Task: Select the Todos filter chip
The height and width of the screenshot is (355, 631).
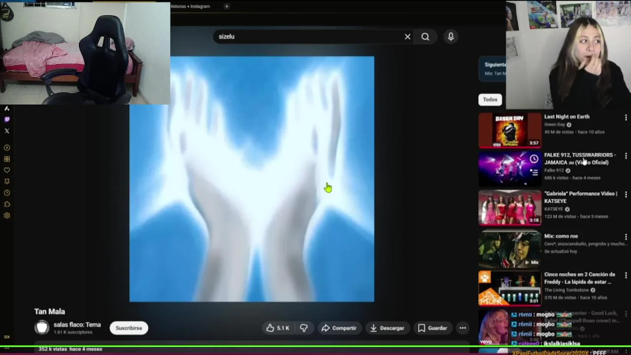Action: pyautogui.click(x=490, y=100)
